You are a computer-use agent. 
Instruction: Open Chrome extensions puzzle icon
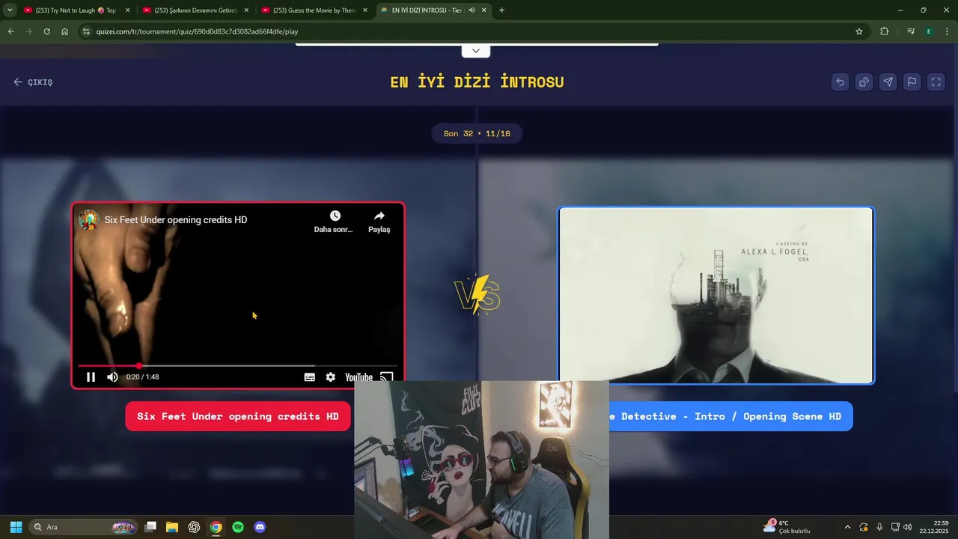(x=884, y=31)
